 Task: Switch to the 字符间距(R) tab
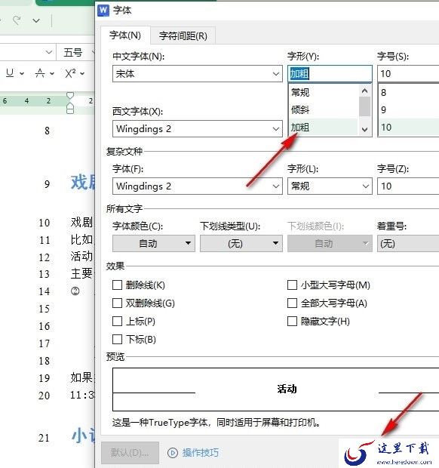point(183,35)
